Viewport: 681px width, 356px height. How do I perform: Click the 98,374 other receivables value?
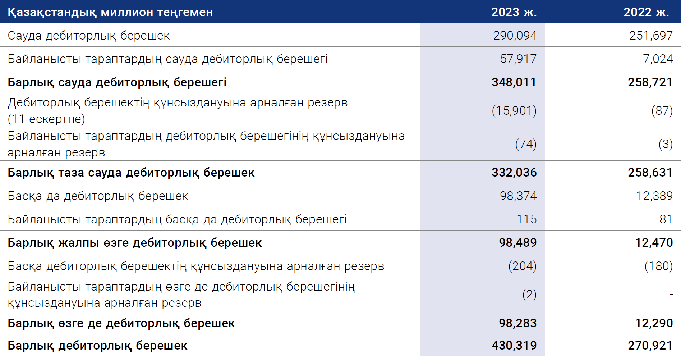click(518, 196)
